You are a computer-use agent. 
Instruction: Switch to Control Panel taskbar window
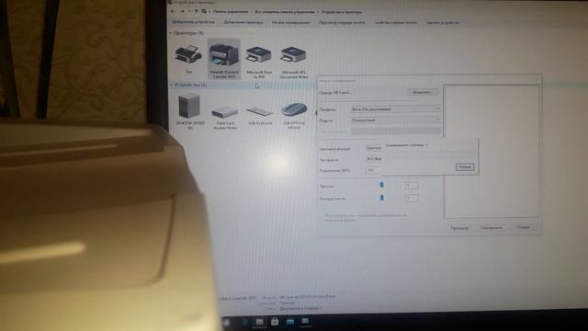tap(305, 322)
